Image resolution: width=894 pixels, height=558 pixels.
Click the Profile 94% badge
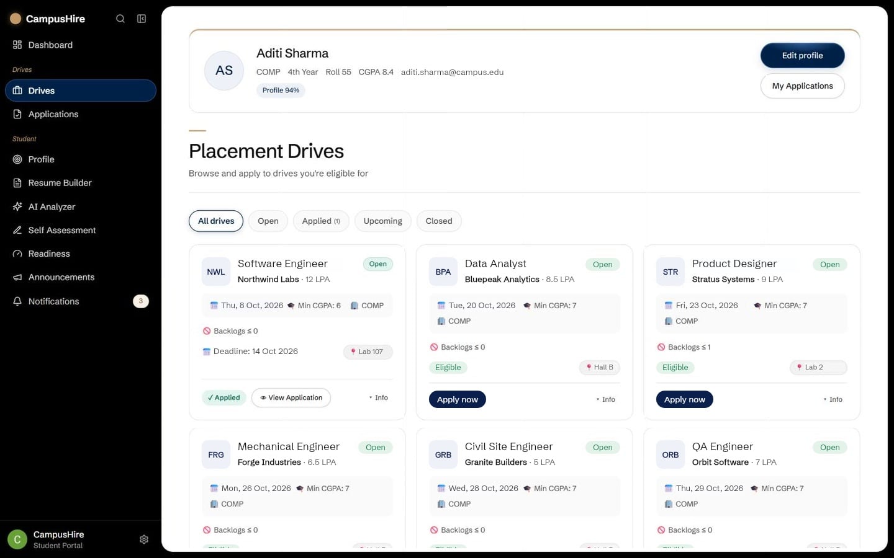(281, 91)
